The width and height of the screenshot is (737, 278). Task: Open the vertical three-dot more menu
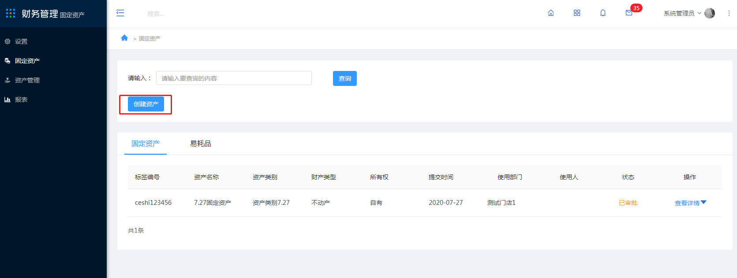point(729,13)
